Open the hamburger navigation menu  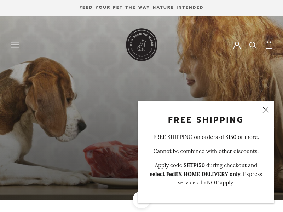[15, 45]
